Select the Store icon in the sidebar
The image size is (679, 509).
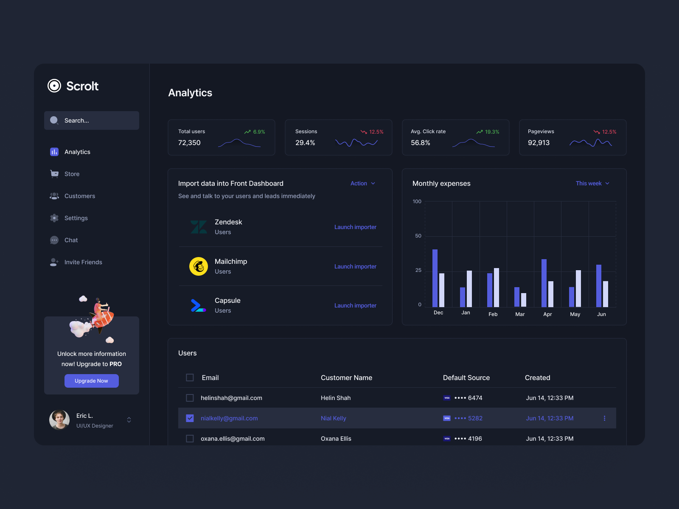(54, 173)
